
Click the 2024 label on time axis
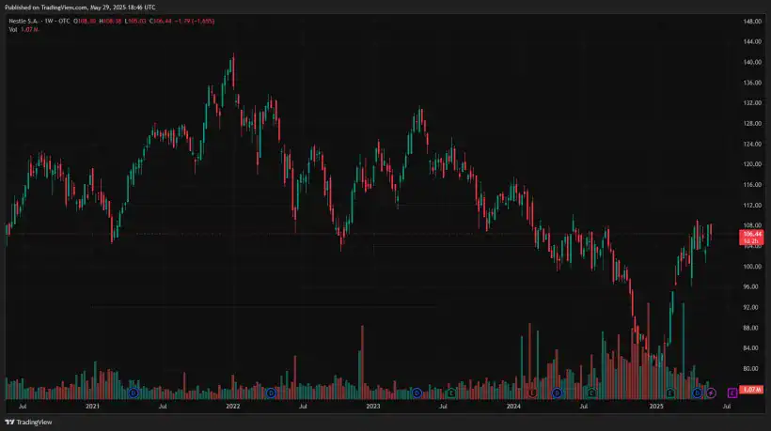(513, 407)
